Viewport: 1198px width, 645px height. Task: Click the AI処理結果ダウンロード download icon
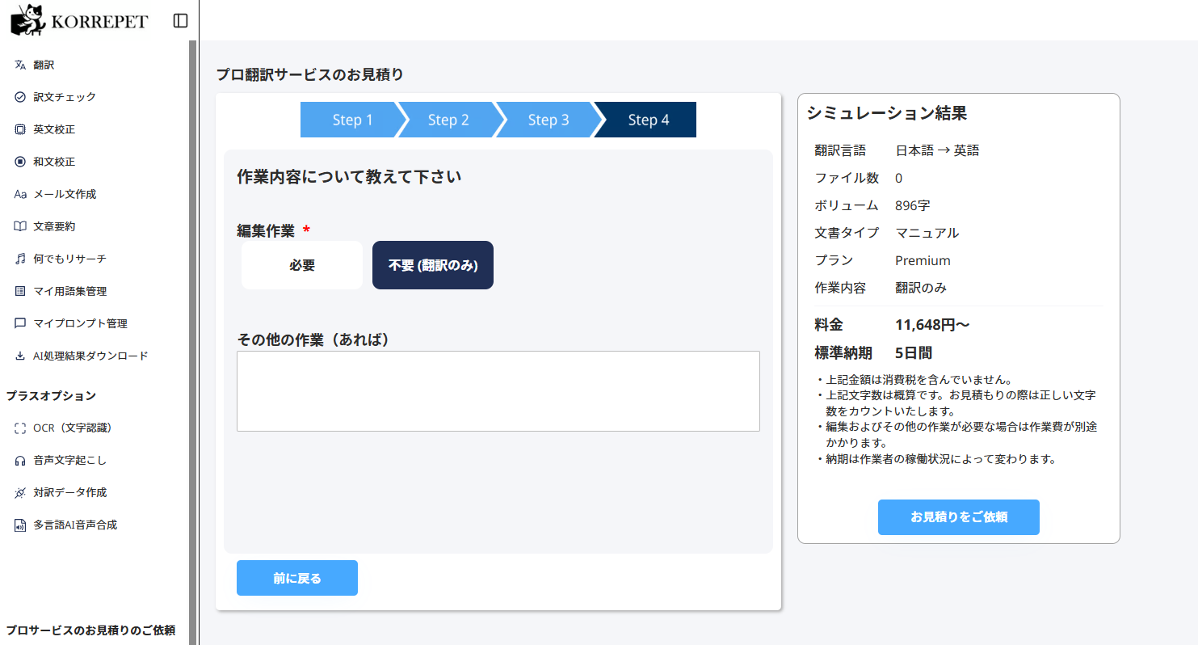20,356
